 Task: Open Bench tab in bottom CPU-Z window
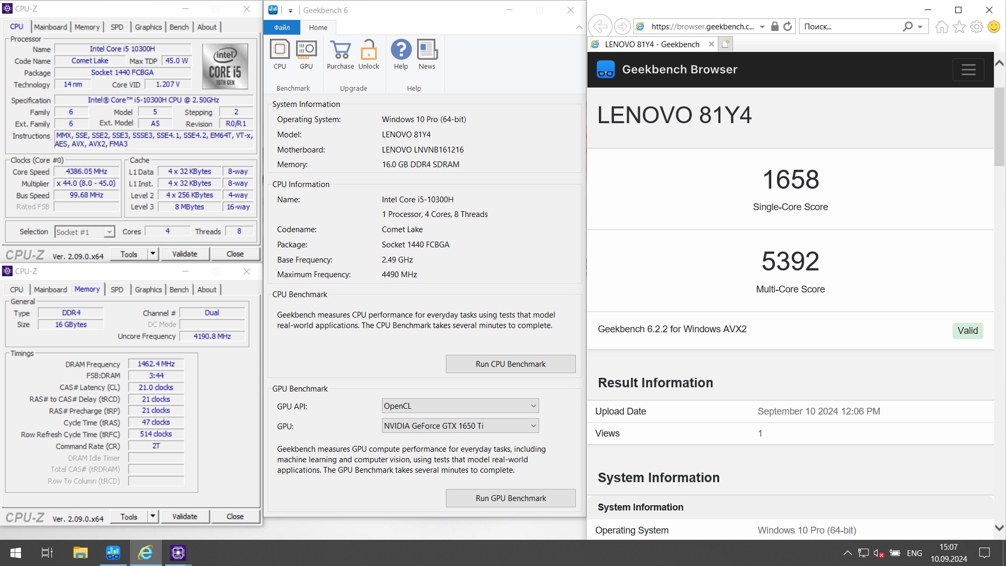179,289
